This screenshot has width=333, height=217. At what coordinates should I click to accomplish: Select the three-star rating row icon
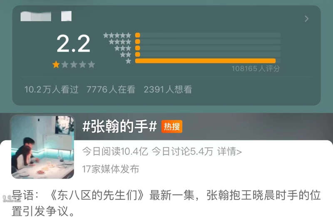pos(122,48)
